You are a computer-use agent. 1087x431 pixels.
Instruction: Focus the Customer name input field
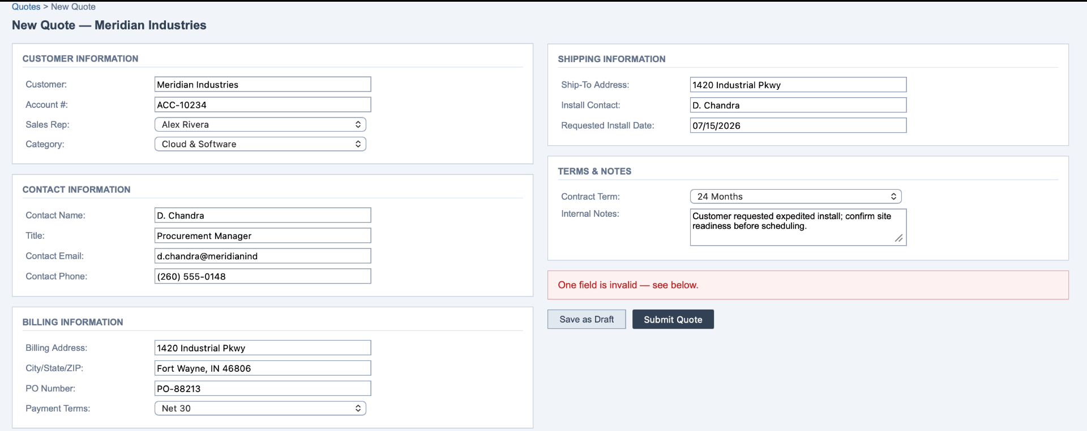click(x=263, y=84)
